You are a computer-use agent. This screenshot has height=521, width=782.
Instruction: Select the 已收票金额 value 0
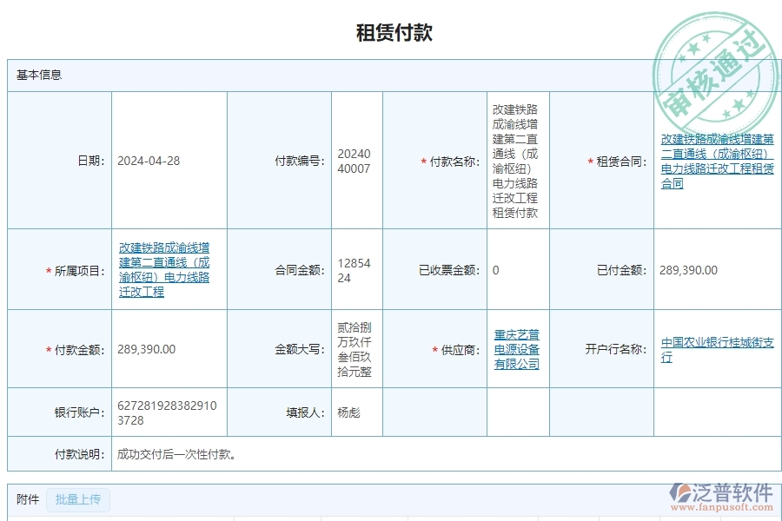[493, 269]
